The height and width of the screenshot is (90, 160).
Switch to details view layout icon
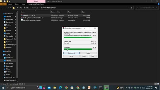[x=155, y=84]
